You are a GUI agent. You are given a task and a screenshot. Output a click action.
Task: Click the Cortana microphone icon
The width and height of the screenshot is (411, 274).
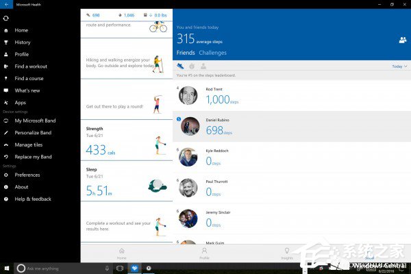[x=107, y=269]
